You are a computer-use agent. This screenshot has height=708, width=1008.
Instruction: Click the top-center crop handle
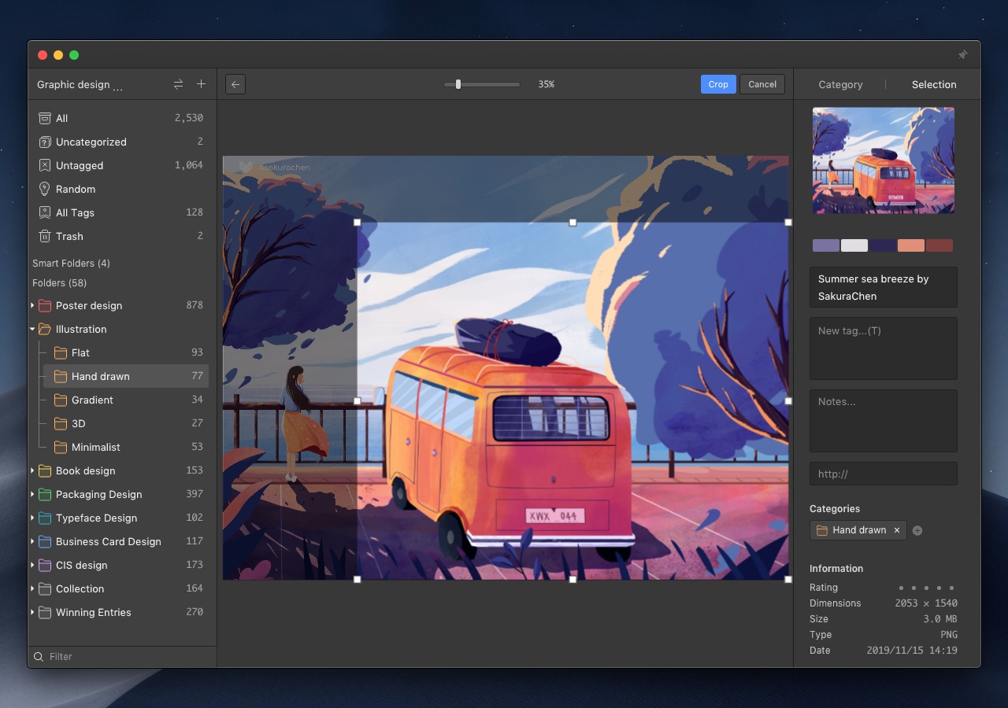click(573, 223)
